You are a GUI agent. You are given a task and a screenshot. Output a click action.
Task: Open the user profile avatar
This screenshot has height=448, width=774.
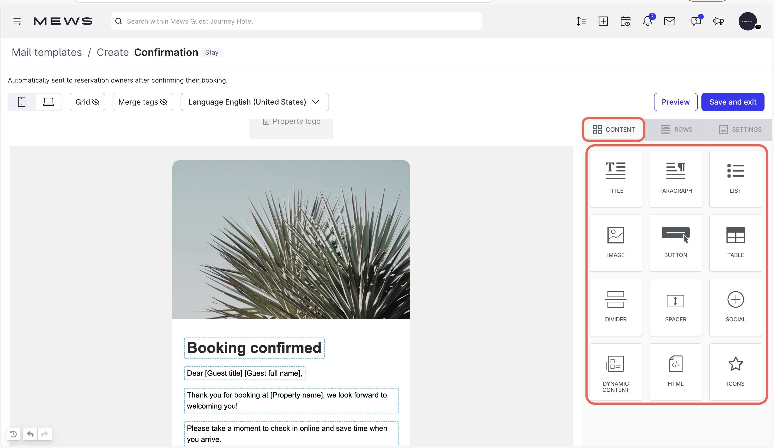tap(748, 21)
